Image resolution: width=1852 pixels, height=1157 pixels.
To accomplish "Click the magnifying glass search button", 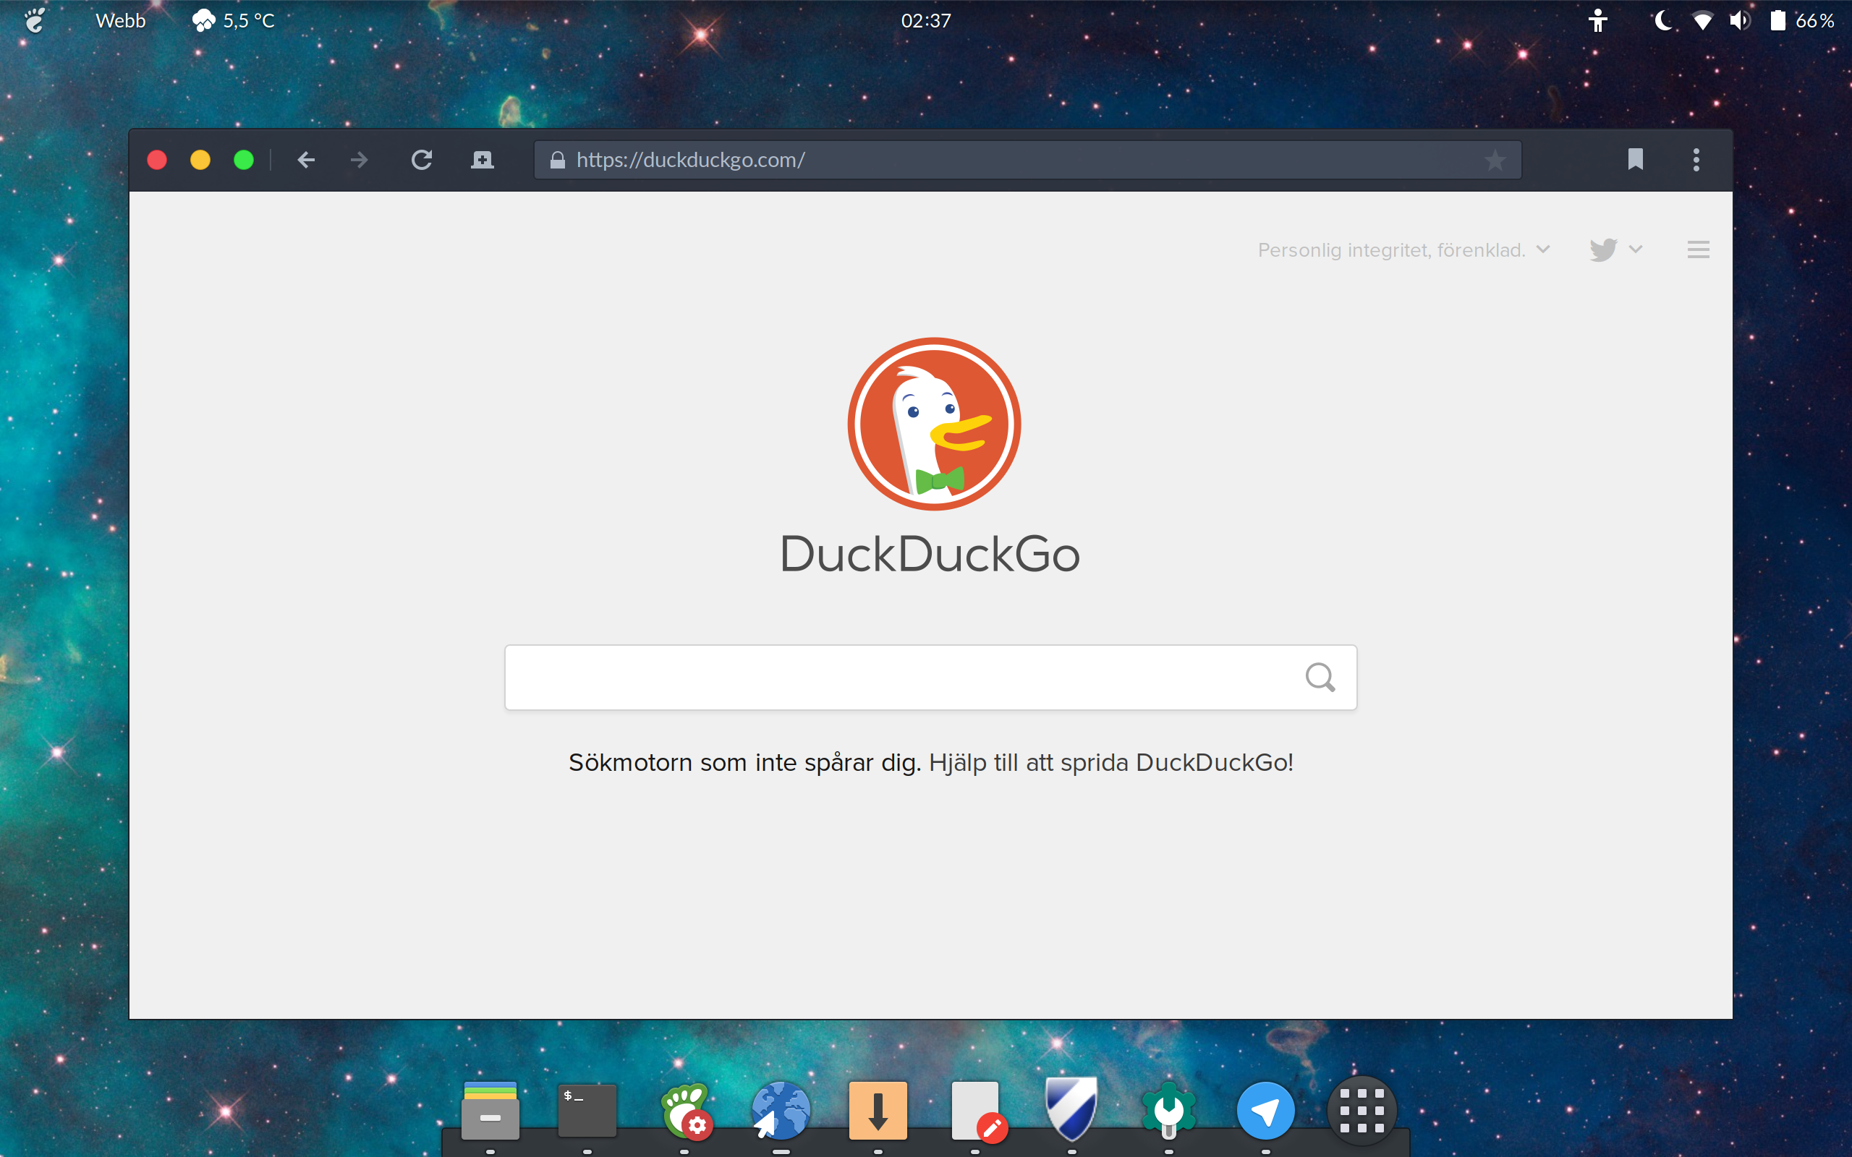I will click(x=1320, y=678).
